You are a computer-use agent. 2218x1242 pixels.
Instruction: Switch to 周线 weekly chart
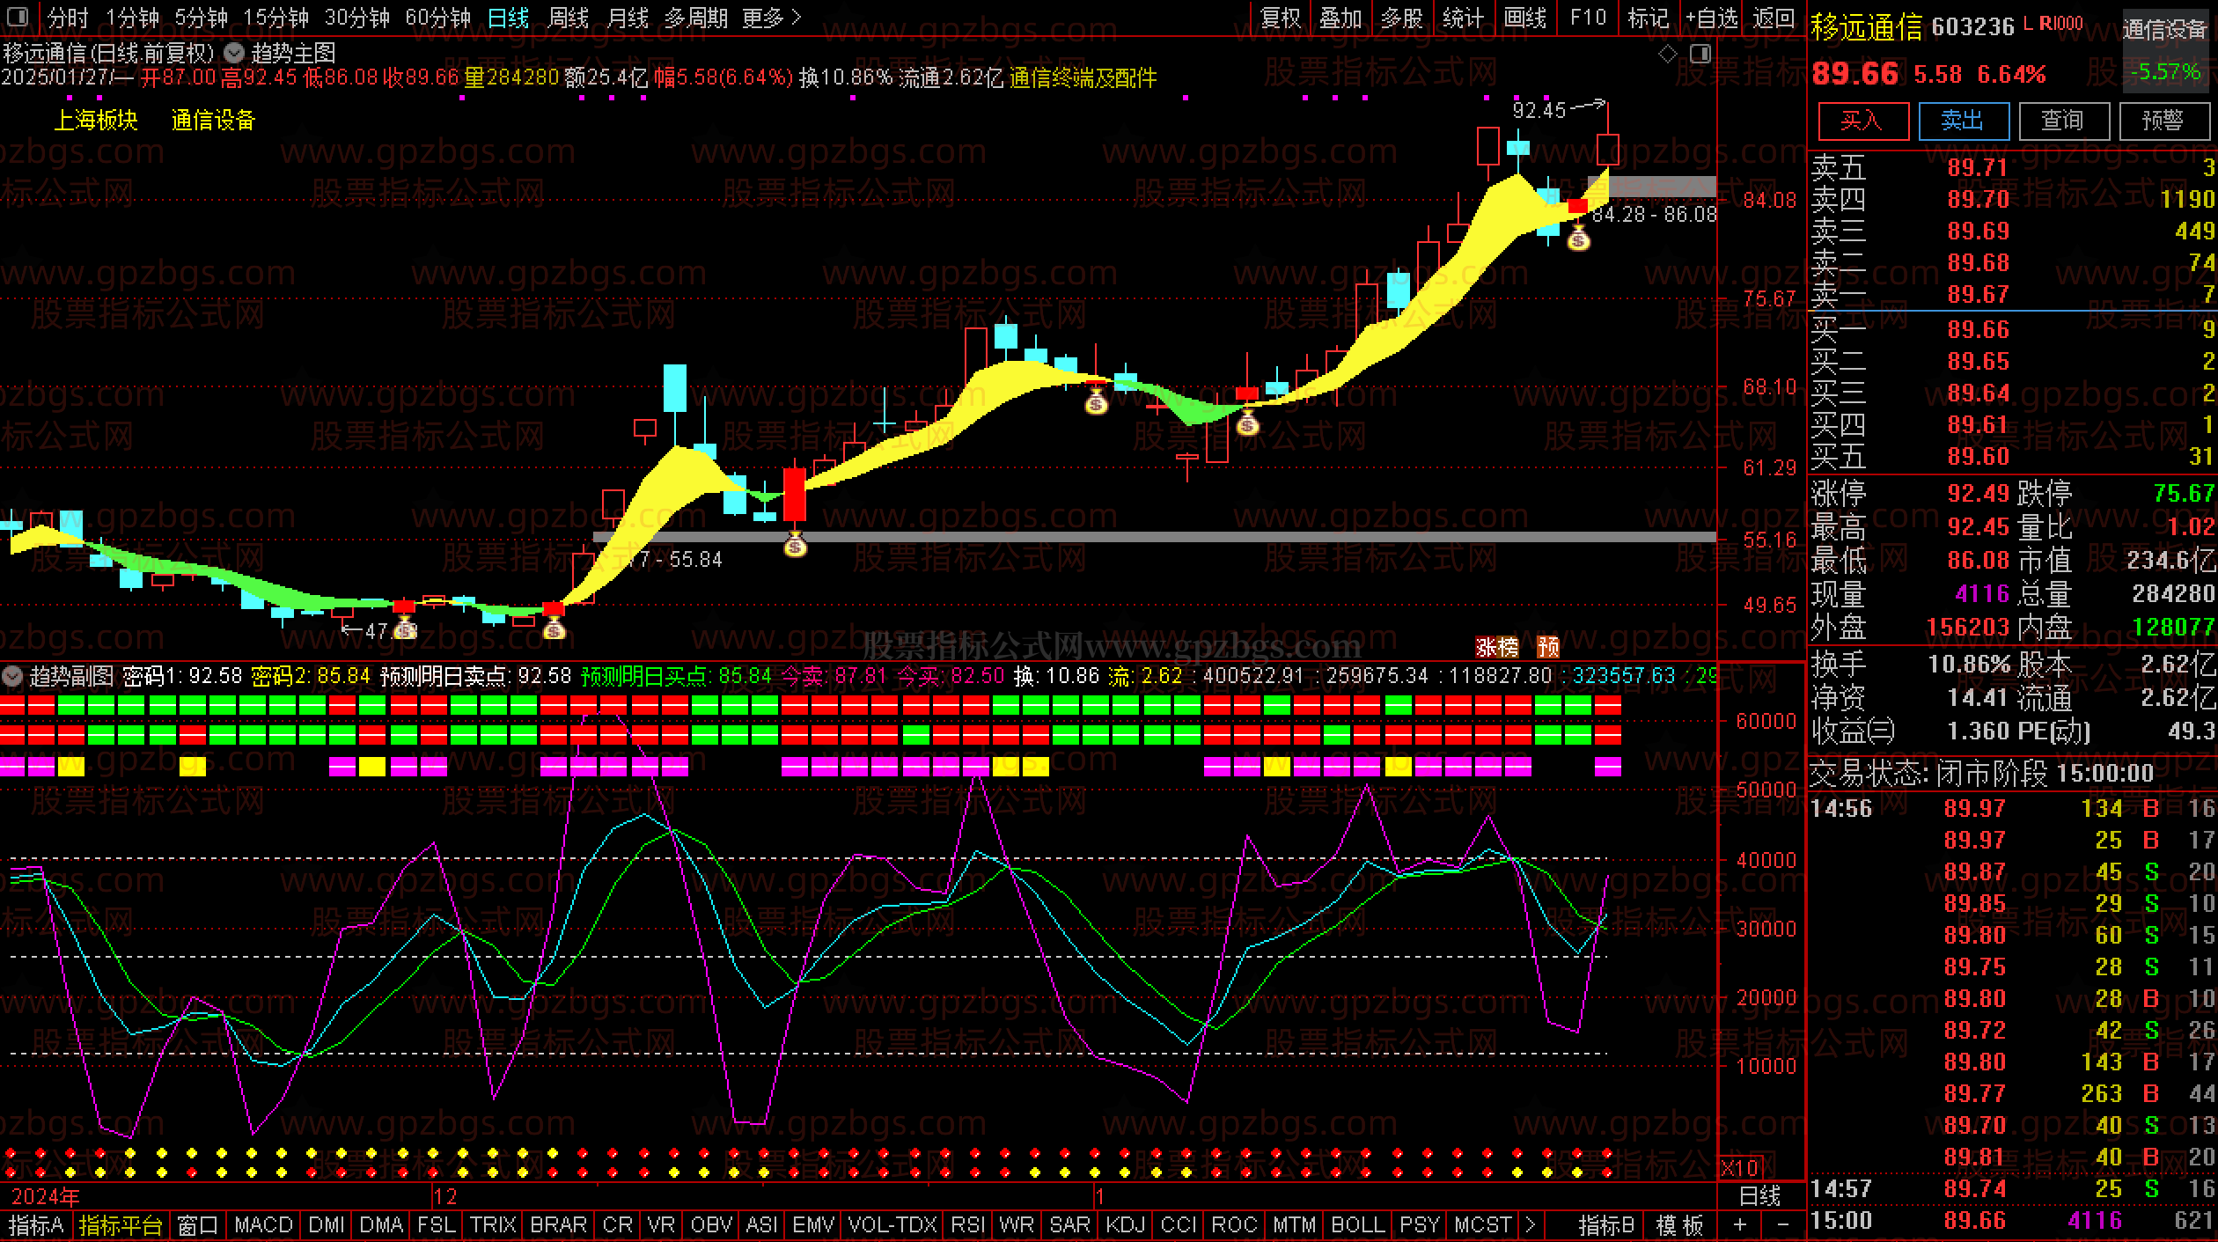tap(568, 17)
